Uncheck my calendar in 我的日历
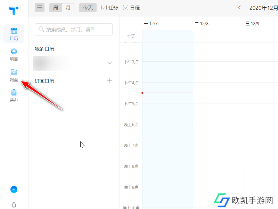Screen dimensions: 278x209 coord(110,63)
